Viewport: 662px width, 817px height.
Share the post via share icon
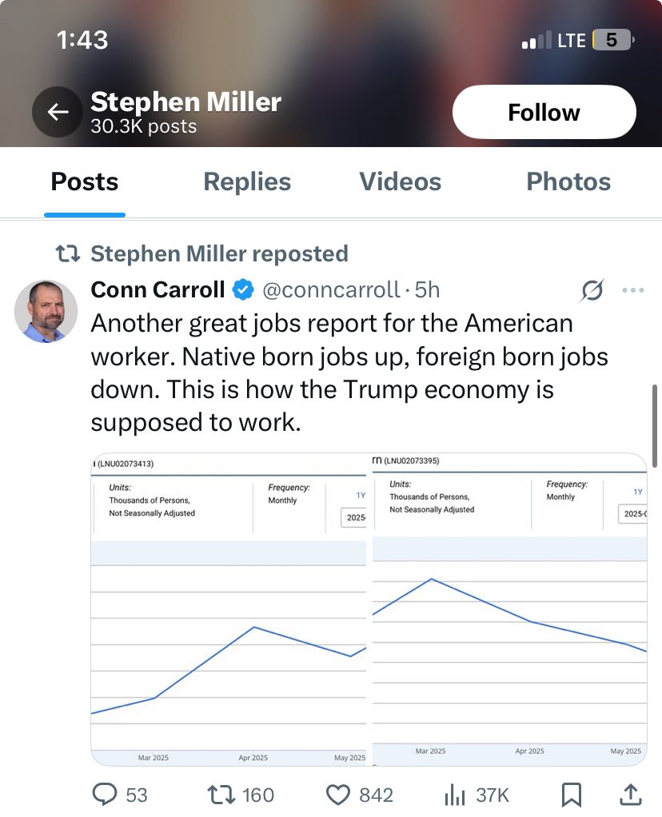click(x=630, y=795)
